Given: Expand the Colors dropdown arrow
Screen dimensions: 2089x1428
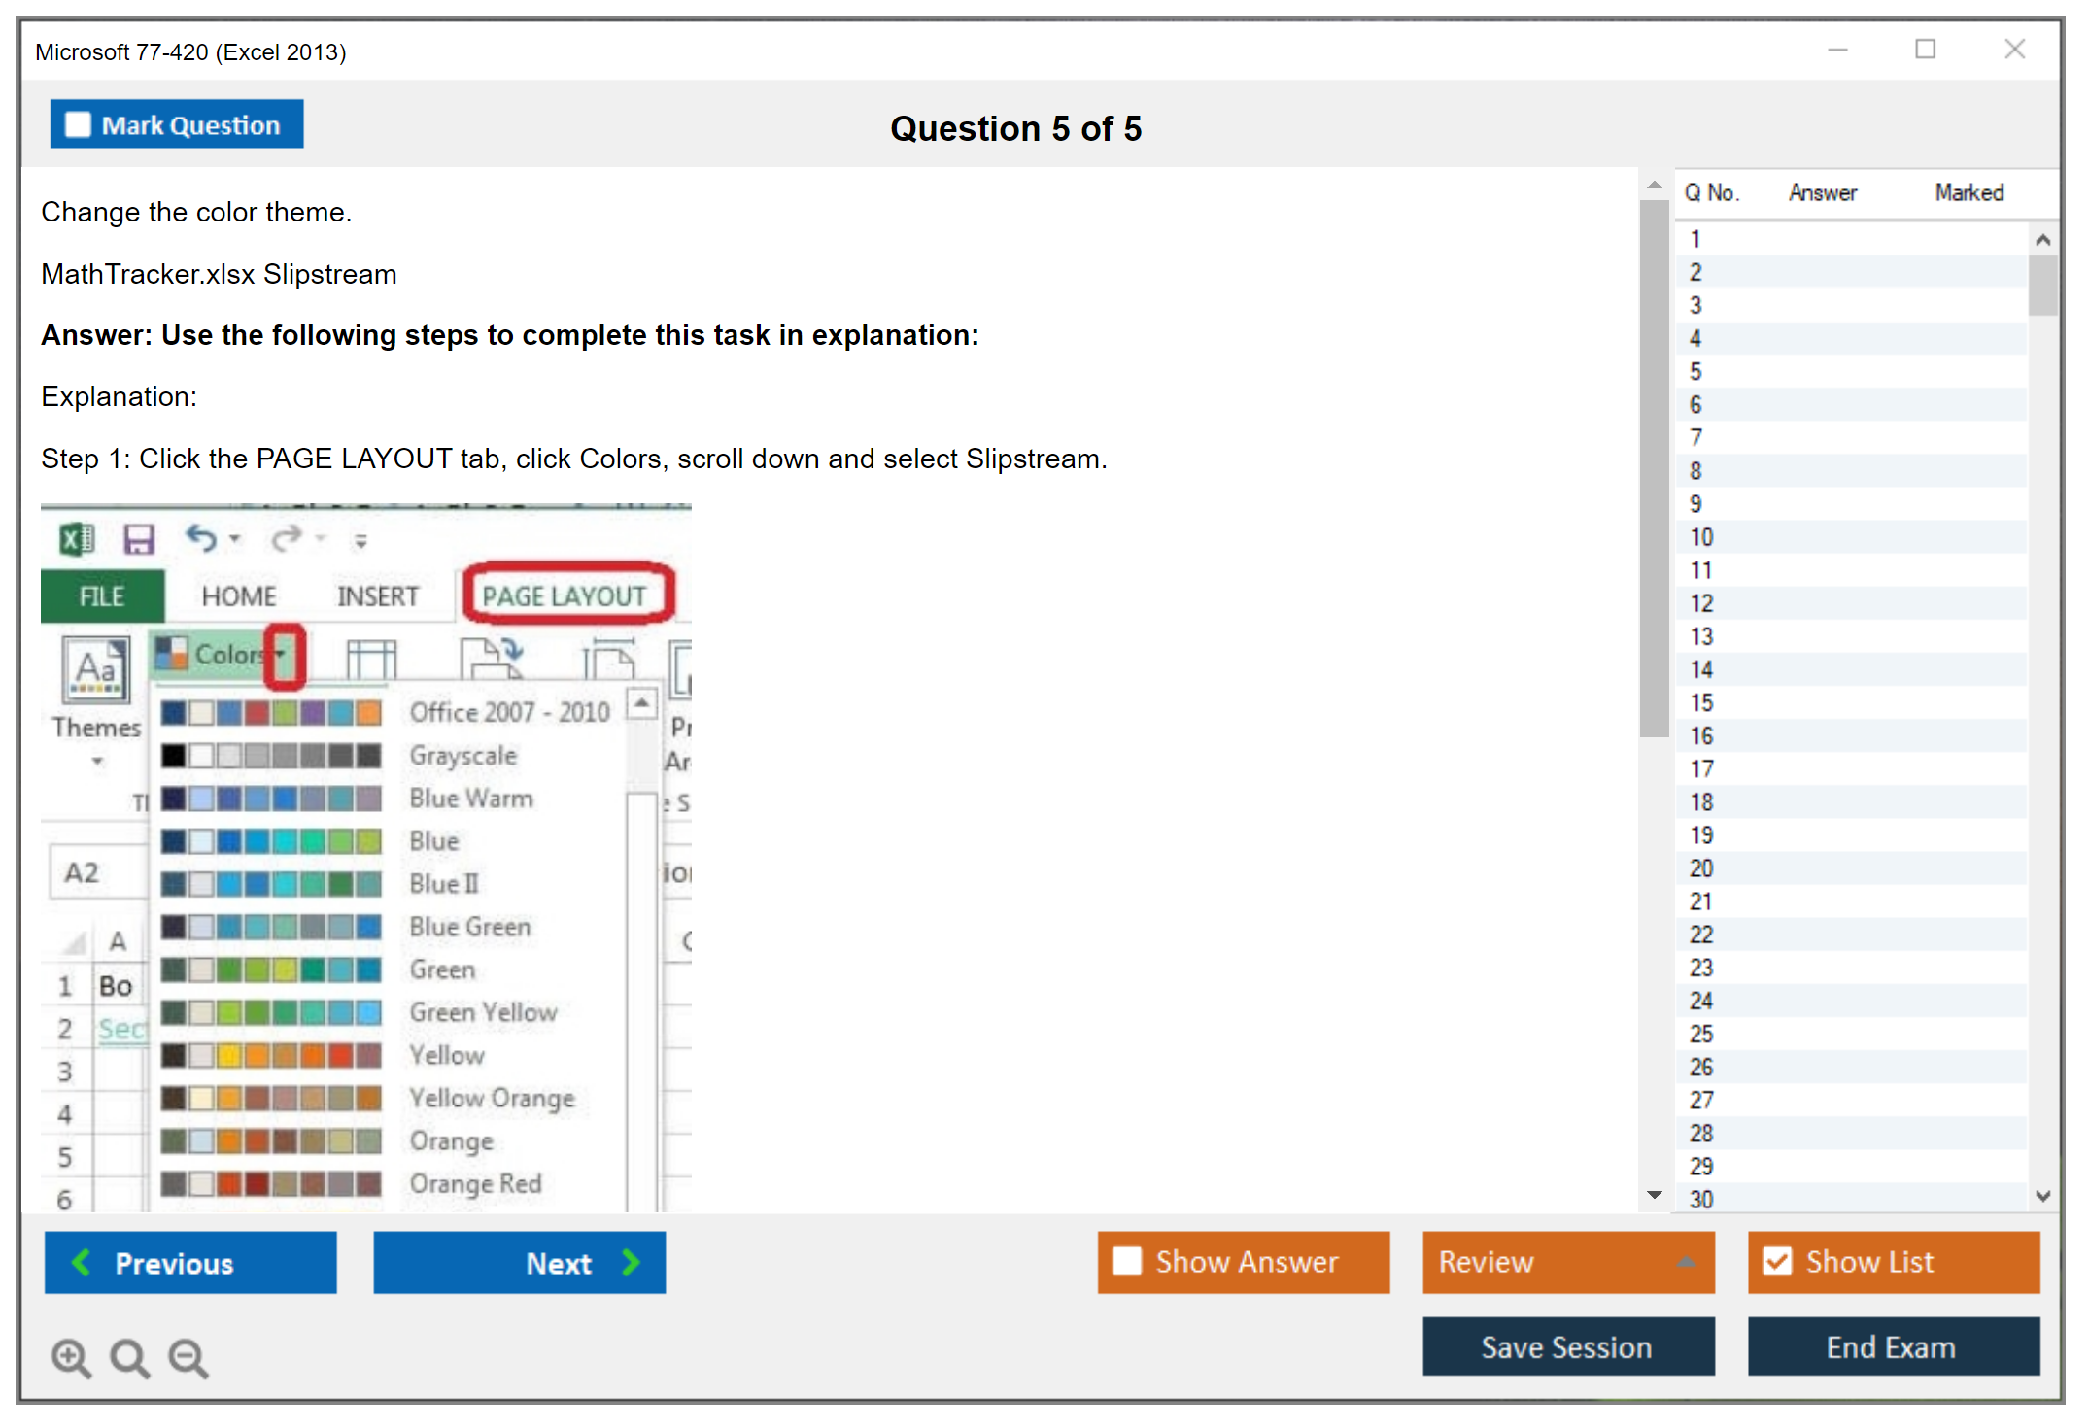Looking at the screenshot, I should click(x=282, y=656).
